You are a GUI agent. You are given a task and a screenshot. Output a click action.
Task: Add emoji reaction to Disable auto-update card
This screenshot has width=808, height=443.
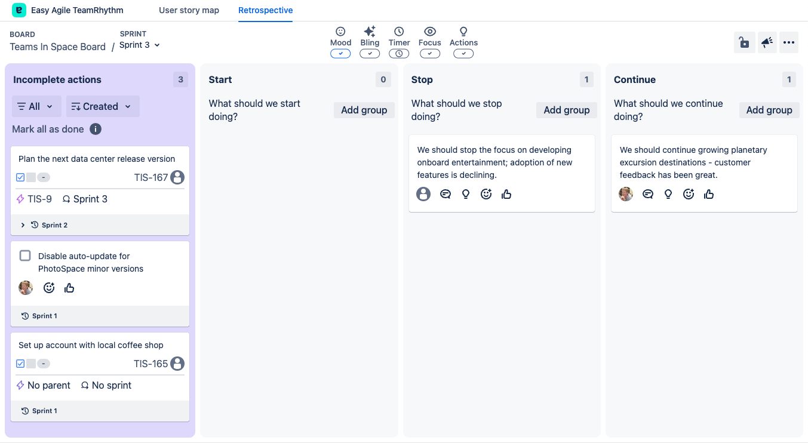[49, 288]
